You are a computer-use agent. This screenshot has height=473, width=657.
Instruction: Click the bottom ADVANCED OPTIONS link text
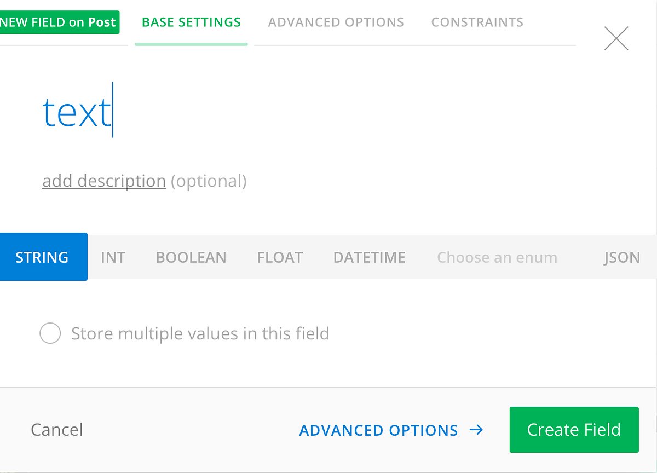tap(378, 430)
